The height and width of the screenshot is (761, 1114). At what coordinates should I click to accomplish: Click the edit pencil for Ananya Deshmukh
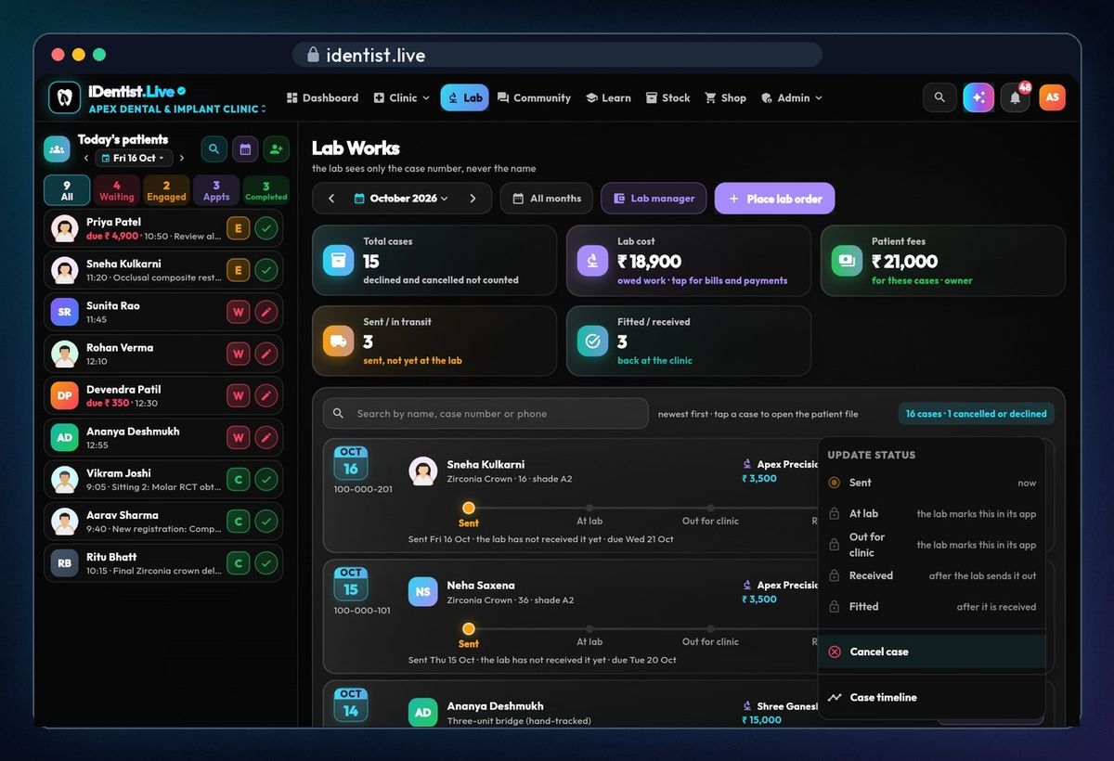coord(266,437)
